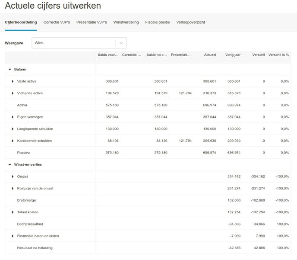Select the 'Bedrijfsresultaat' row label
Screen dimensions: 297x260
coord(30,224)
